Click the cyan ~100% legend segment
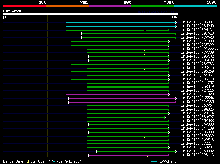This screenshot has width=220, height=164. (x=195, y=6)
